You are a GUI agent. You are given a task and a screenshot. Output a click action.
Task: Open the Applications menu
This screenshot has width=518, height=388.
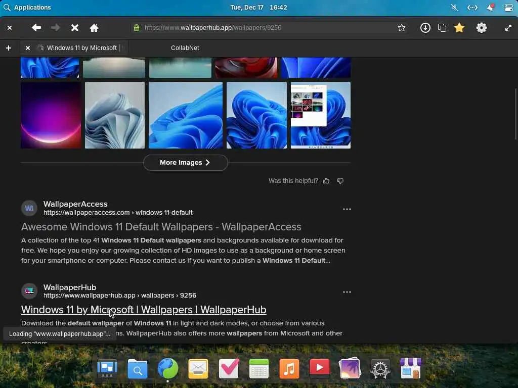(27, 7)
